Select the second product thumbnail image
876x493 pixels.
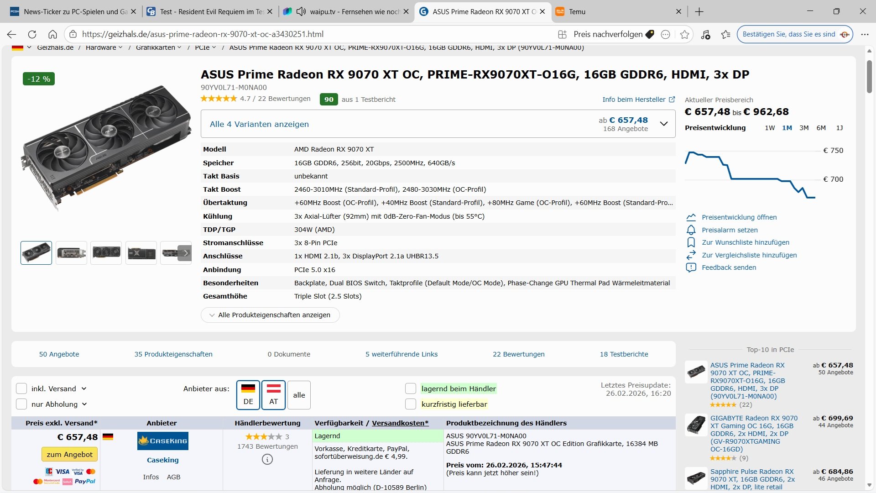[x=71, y=253]
